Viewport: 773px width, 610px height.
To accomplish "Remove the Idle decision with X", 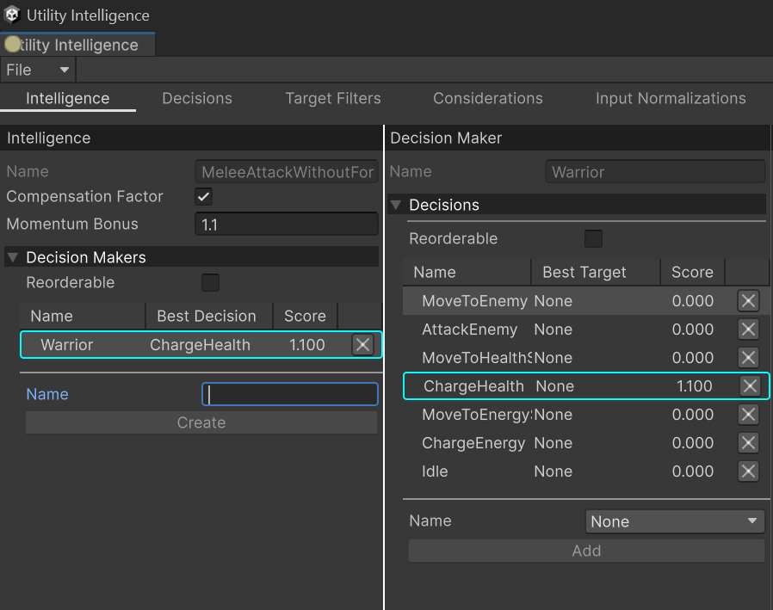I will pos(748,471).
